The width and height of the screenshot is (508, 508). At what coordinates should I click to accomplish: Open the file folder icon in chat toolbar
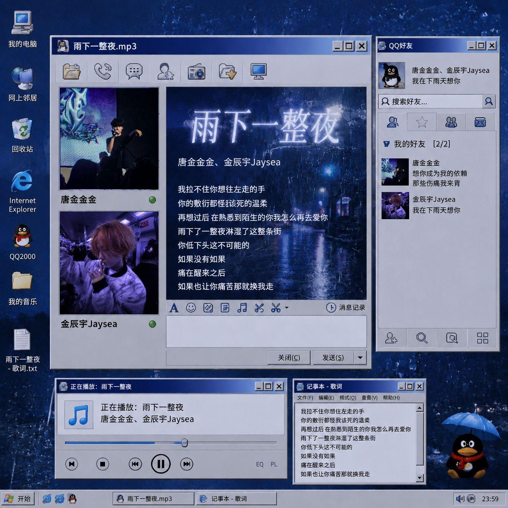click(72, 71)
